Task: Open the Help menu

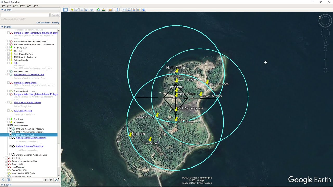Action: (36, 6)
